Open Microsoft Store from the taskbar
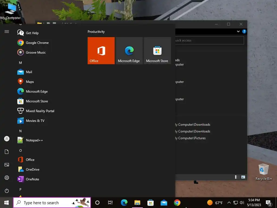Image resolution: width=277 pixels, height=208 pixels. [150, 203]
